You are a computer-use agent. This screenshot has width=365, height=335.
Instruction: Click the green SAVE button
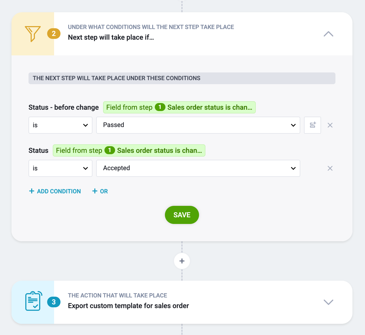tap(182, 215)
